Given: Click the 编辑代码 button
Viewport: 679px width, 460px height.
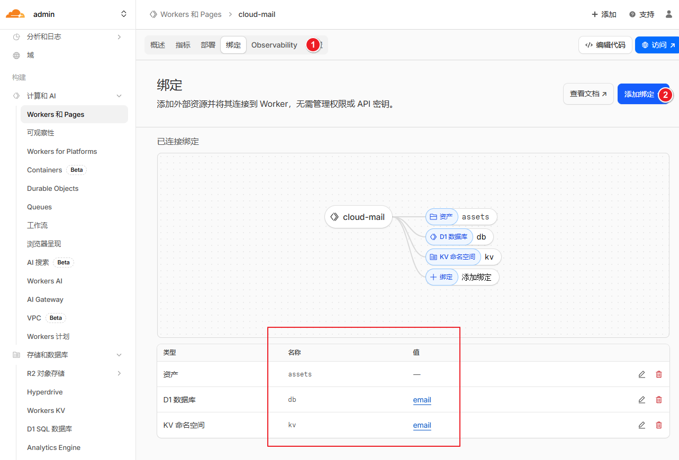Looking at the screenshot, I should pyautogui.click(x=605, y=45).
